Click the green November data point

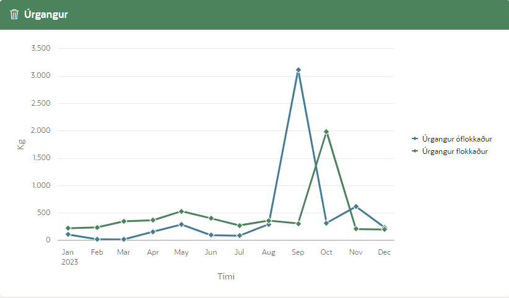point(356,229)
